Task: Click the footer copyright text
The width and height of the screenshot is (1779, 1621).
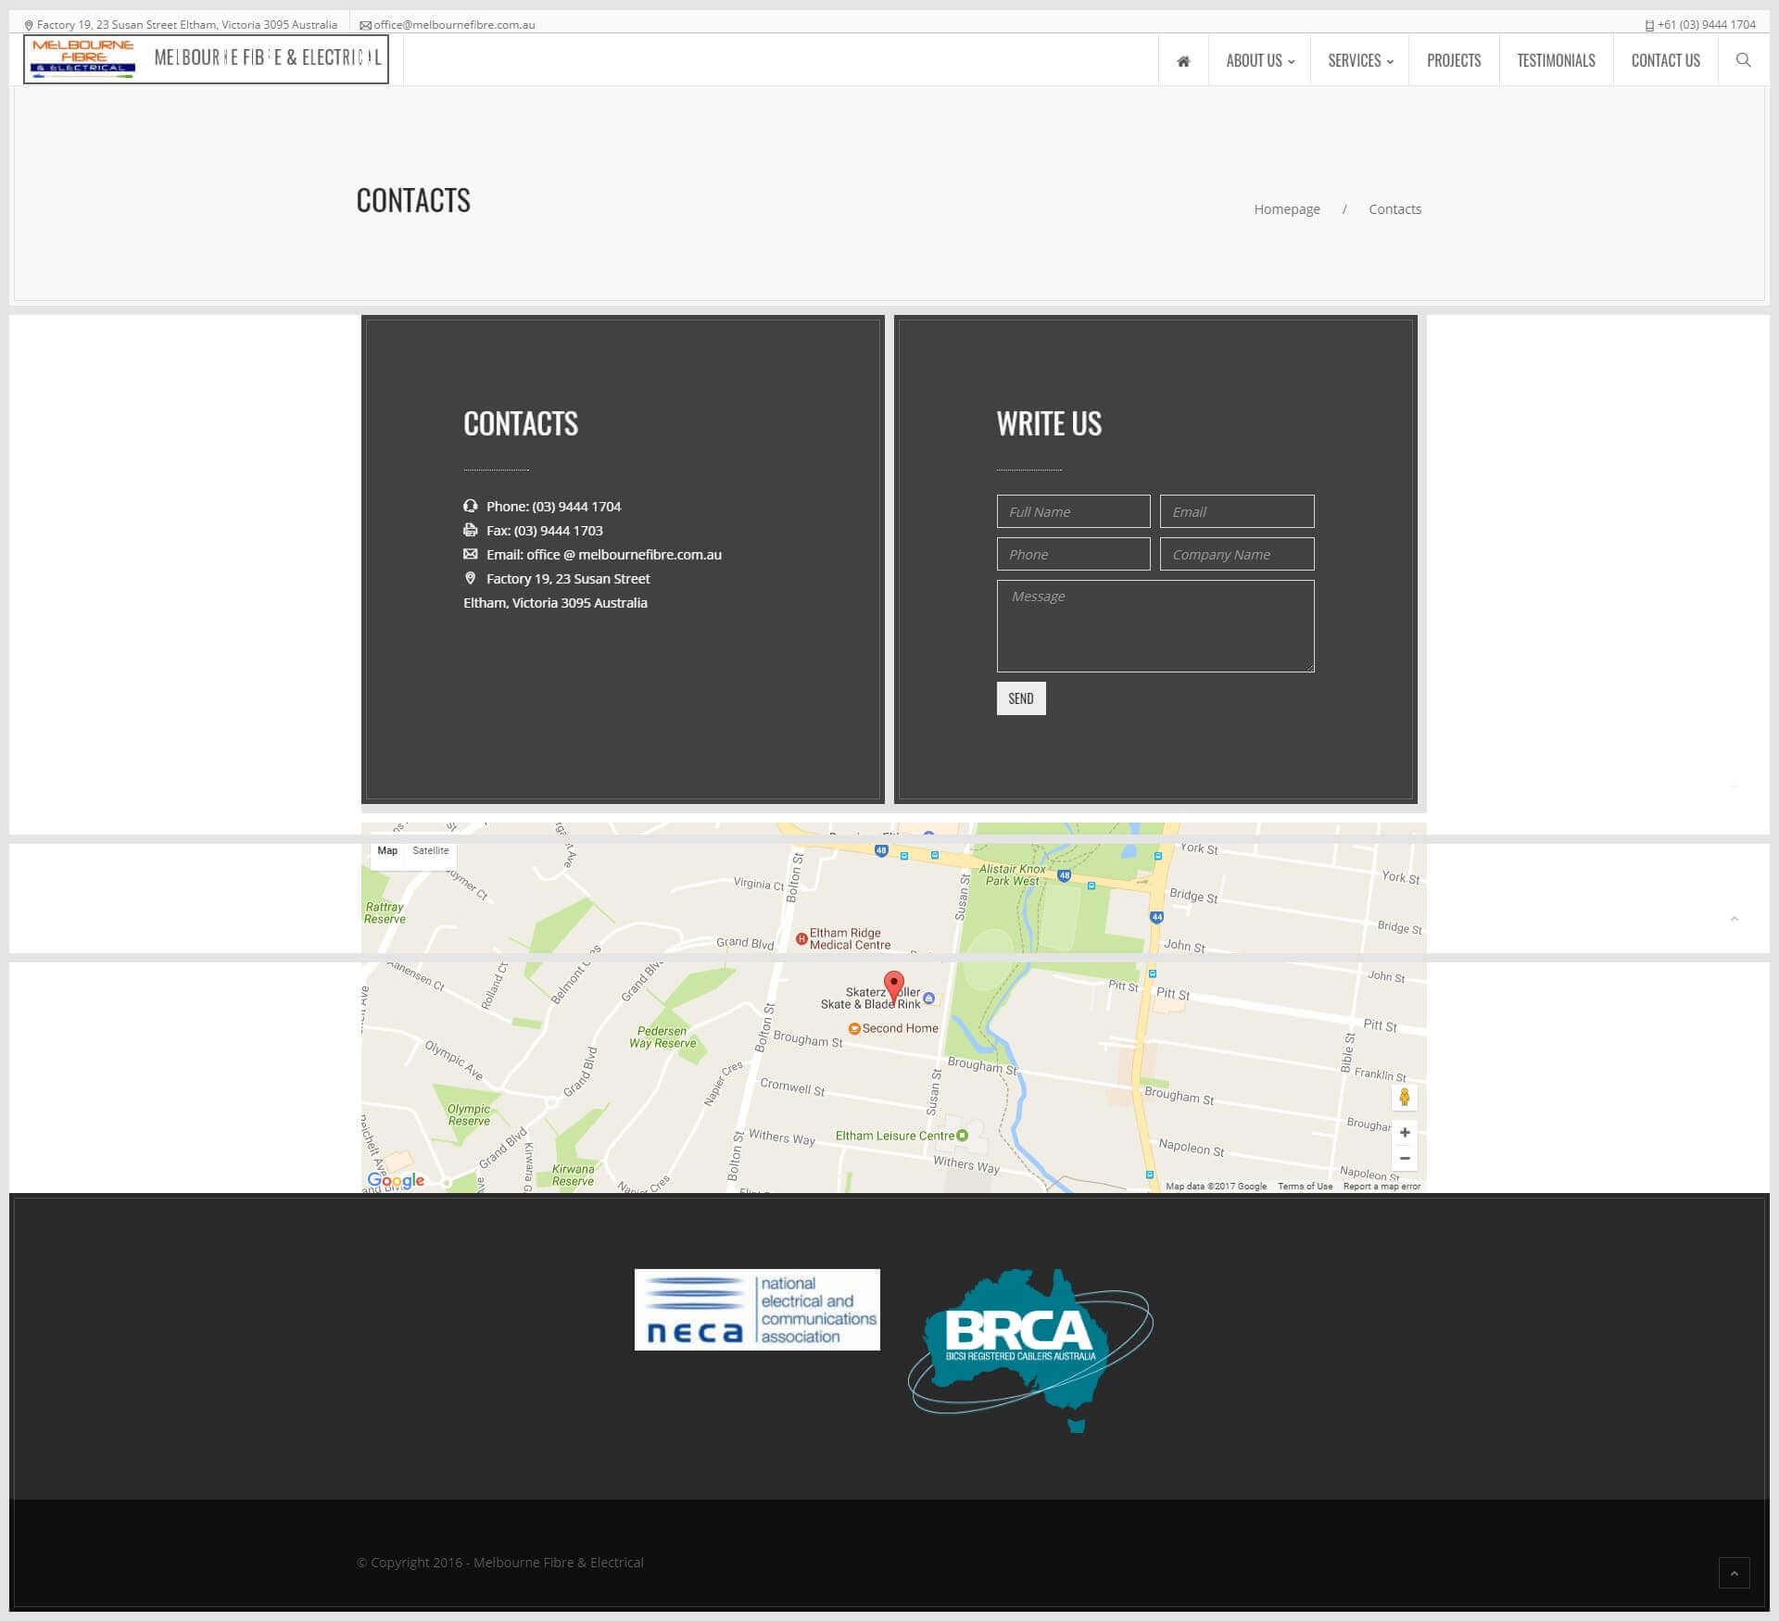Action: point(500,1562)
